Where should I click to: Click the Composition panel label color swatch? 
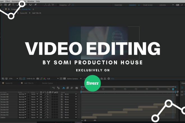[x=6, y=9]
